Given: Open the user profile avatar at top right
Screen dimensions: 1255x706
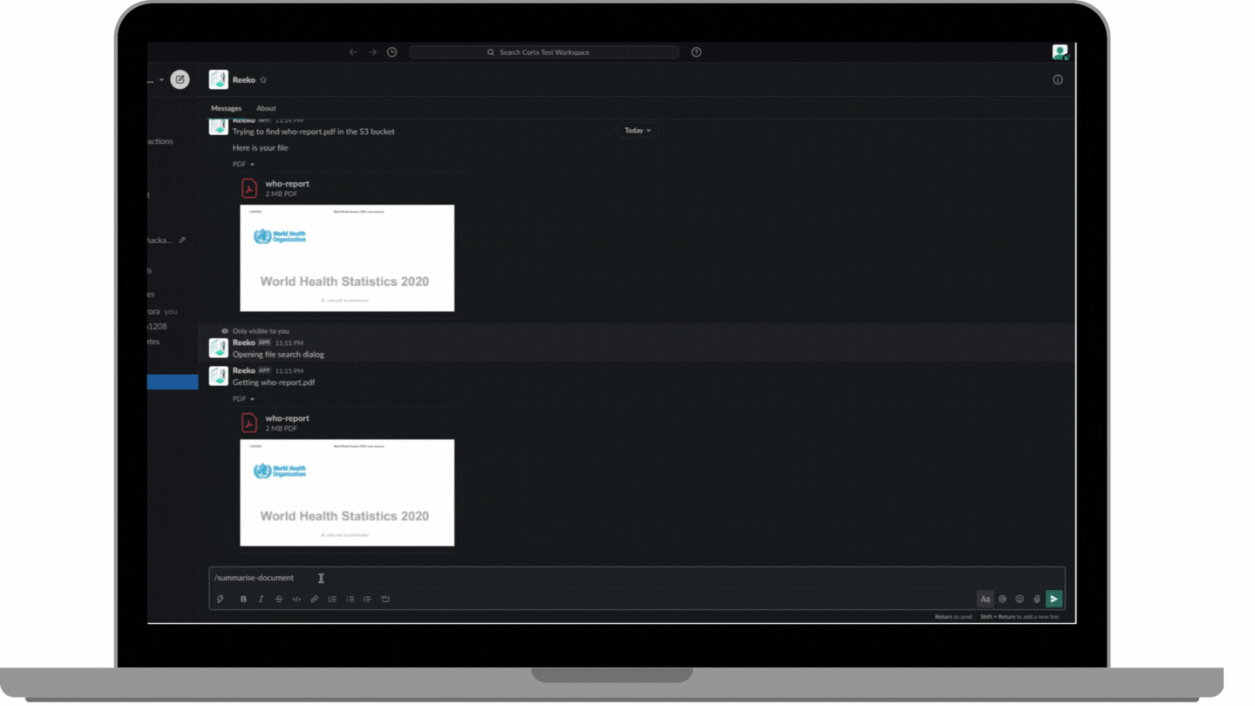Looking at the screenshot, I should point(1060,52).
